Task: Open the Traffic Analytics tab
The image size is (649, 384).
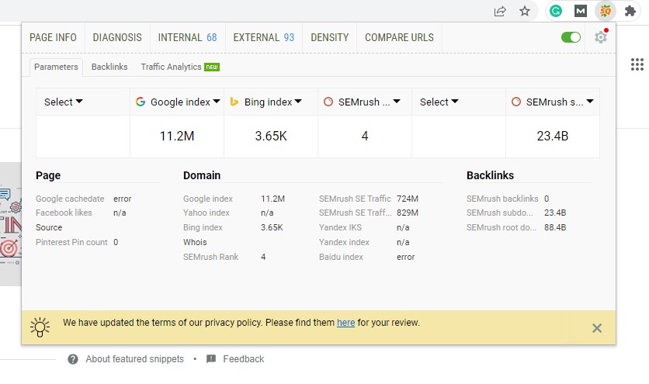Action: coord(179,67)
